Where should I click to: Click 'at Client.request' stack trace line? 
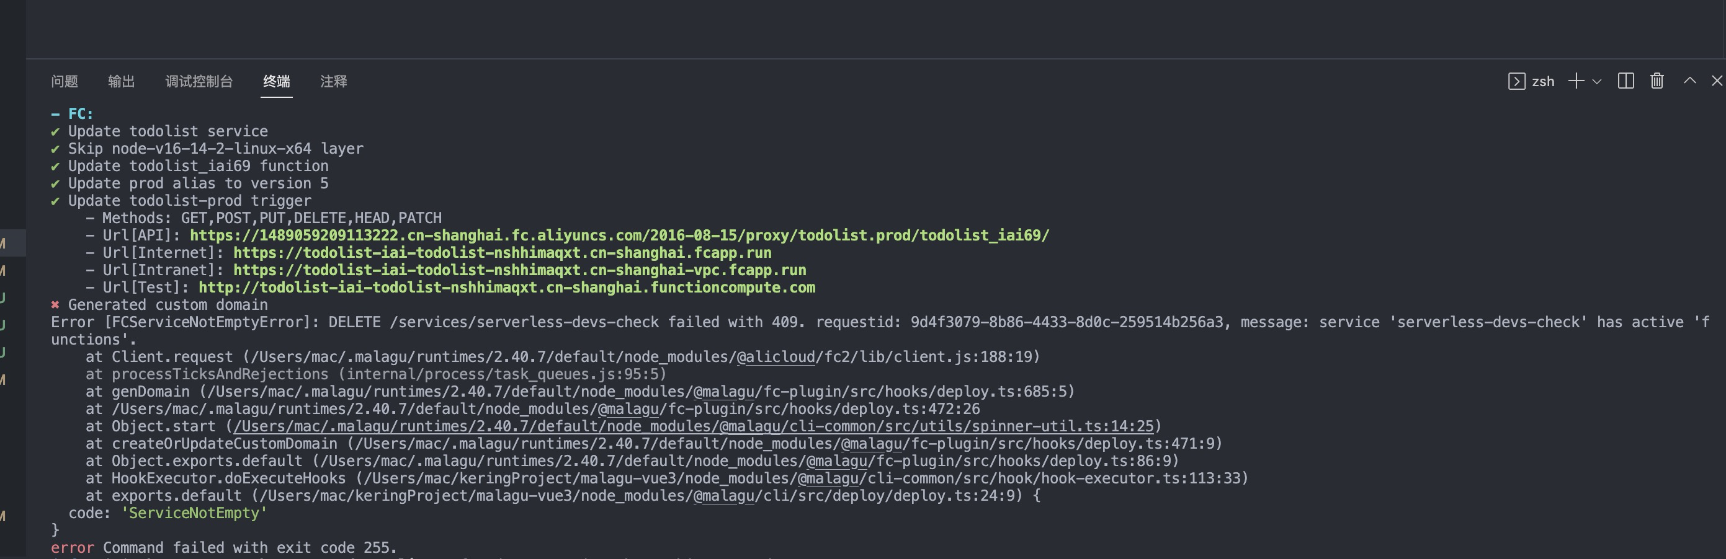562,357
